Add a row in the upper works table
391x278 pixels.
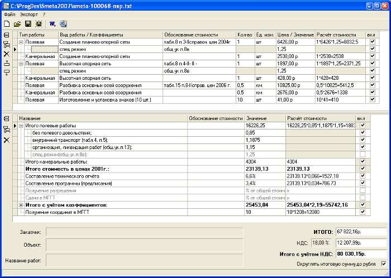tap(7, 35)
